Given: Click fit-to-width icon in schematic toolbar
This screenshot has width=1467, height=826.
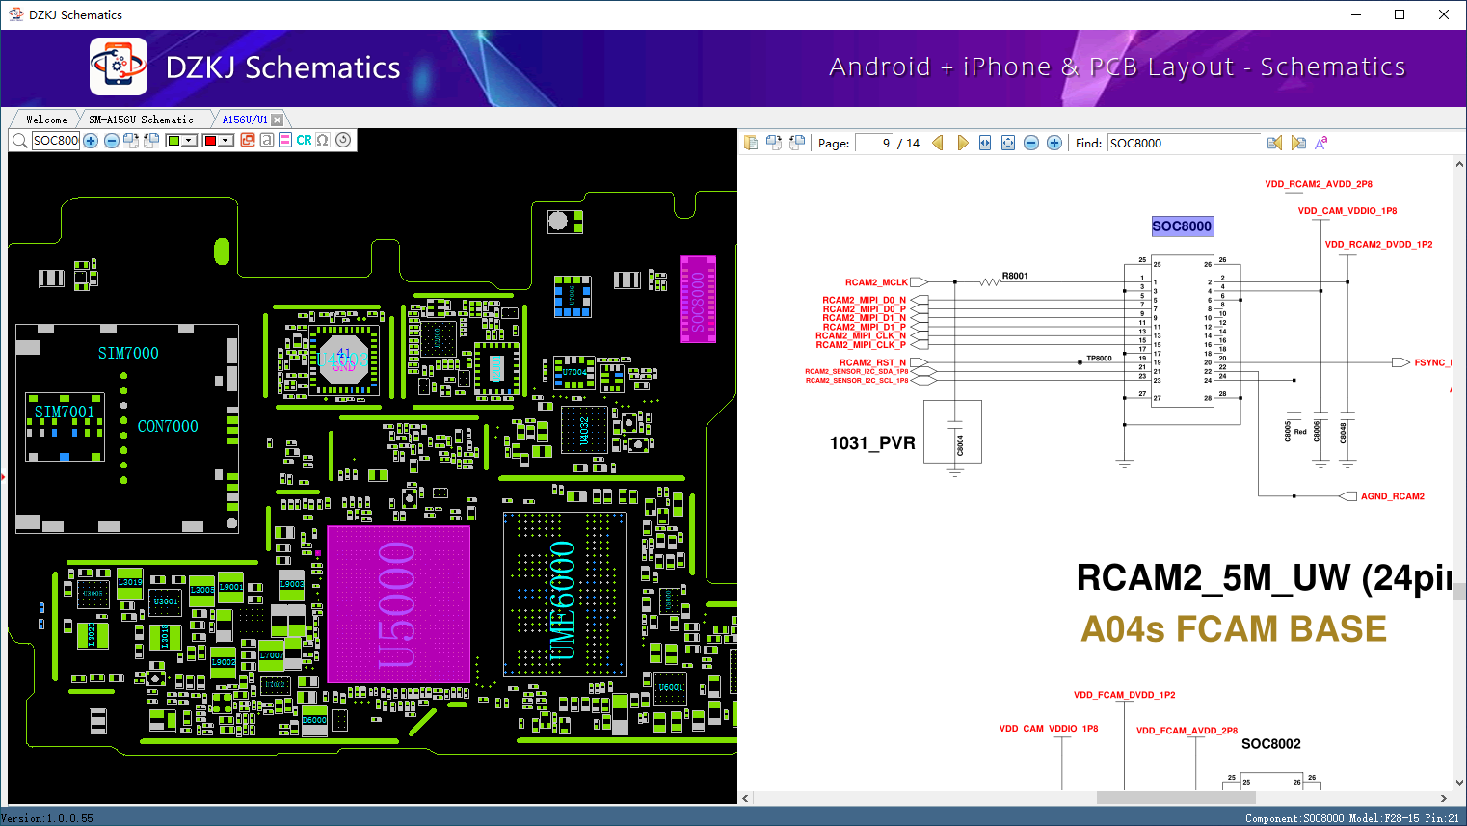Looking at the screenshot, I should [985, 143].
